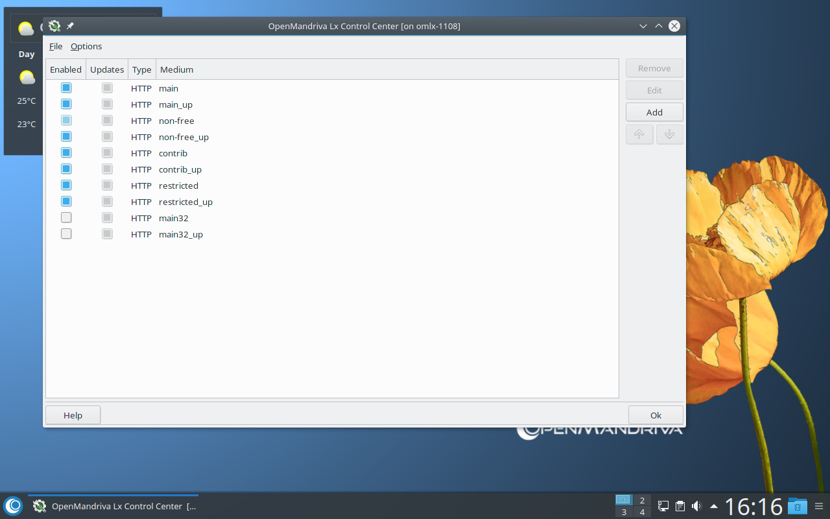
Task: Click the Remove button
Action: (x=654, y=68)
